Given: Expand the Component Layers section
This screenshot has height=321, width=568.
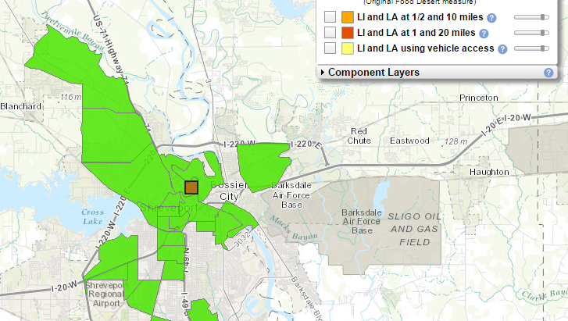Looking at the screenshot, I should [x=373, y=73].
